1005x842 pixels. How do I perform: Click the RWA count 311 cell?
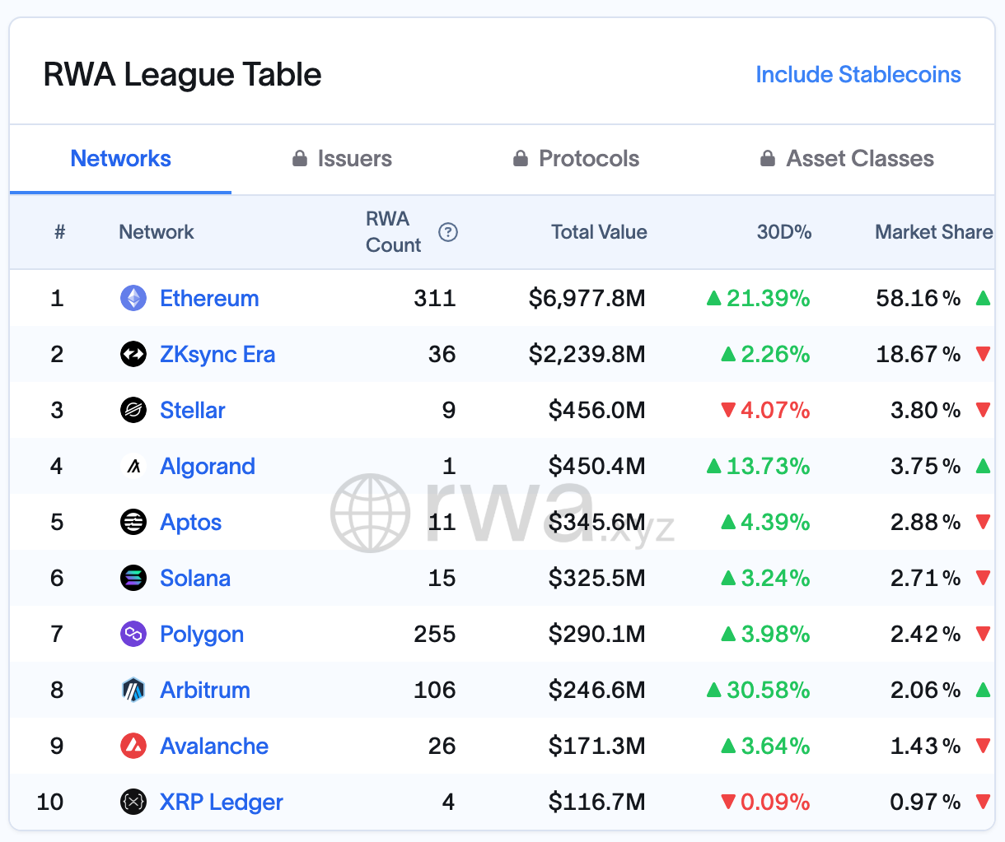coord(435,298)
